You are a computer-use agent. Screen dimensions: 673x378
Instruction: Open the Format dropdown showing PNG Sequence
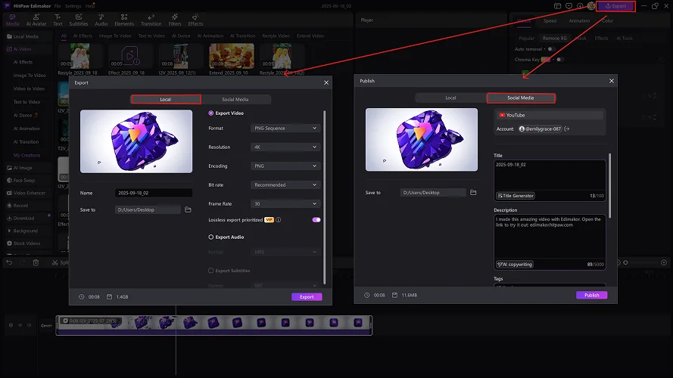click(x=285, y=129)
